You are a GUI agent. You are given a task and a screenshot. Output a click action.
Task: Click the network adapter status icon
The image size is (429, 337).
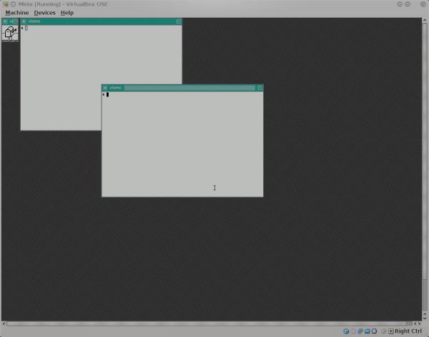(x=361, y=331)
